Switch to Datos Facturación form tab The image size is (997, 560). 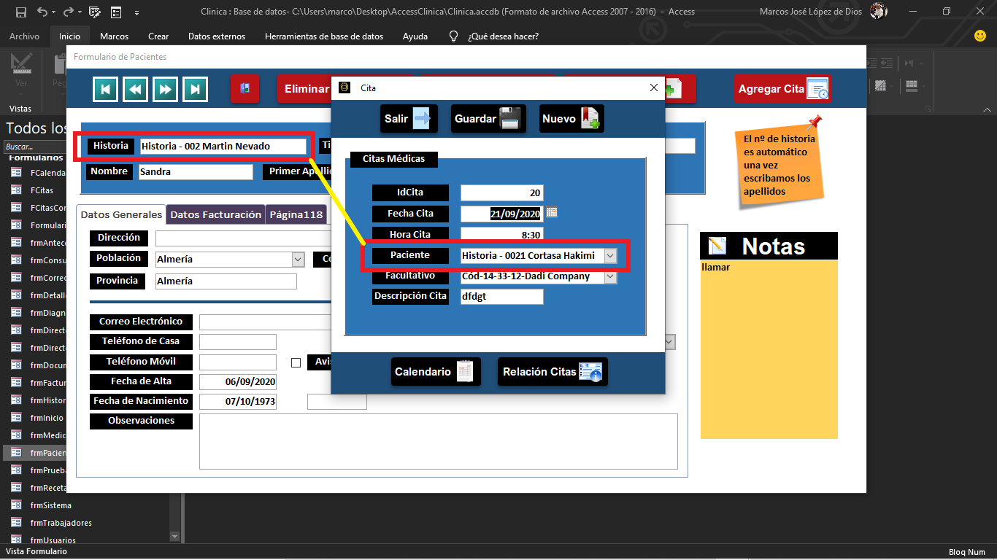pyautogui.click(x=216, y=214)
